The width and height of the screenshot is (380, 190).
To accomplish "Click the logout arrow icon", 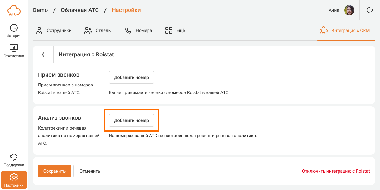I will click(x=370, y=10).
